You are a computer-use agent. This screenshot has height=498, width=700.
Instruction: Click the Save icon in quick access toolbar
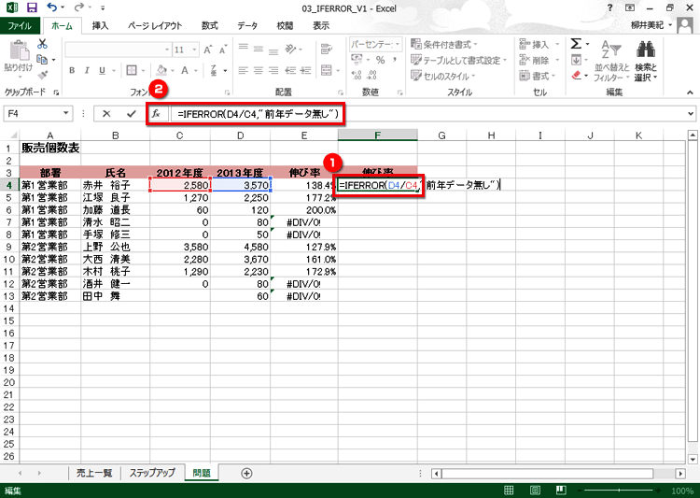tap(32, 7)
